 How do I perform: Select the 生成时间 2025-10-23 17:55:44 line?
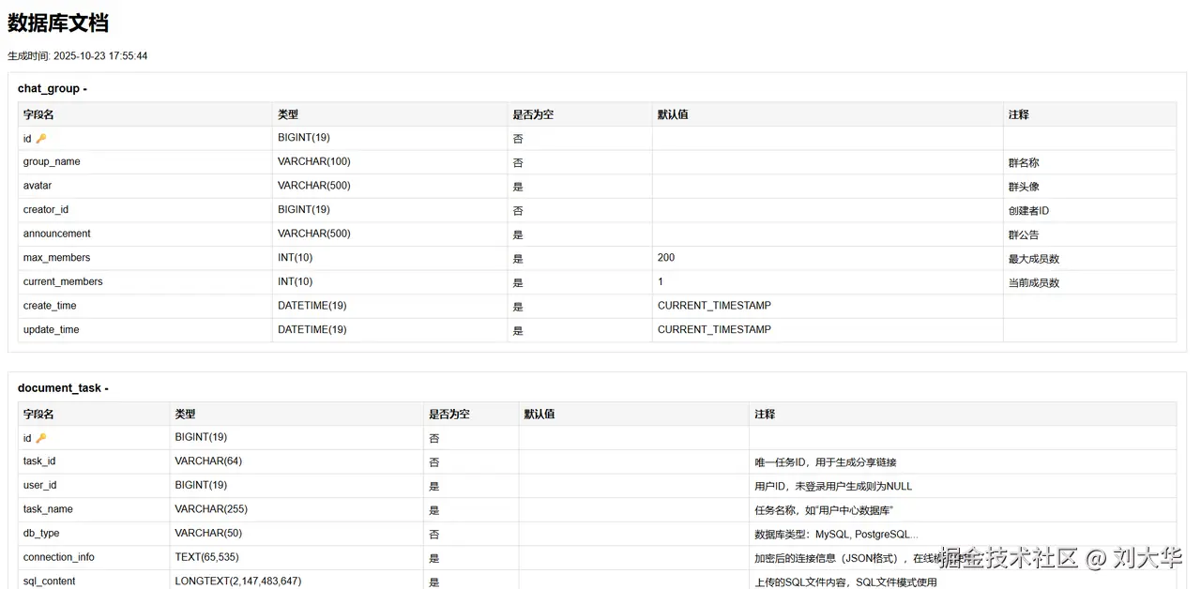(x=78, y=56)
